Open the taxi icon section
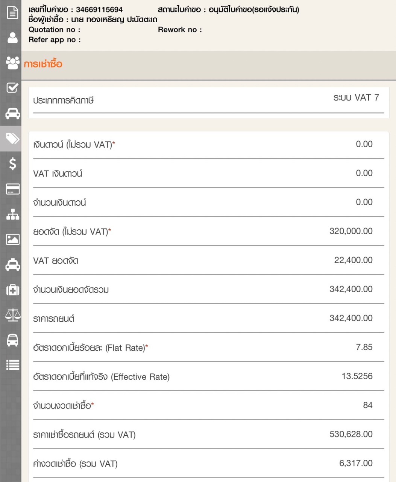This screenshot has height=482, width=396. (x=12, y=265)
